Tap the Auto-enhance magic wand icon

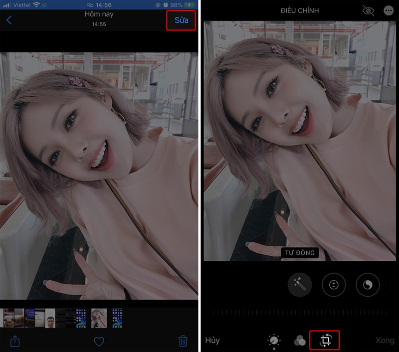coord(300,285)
